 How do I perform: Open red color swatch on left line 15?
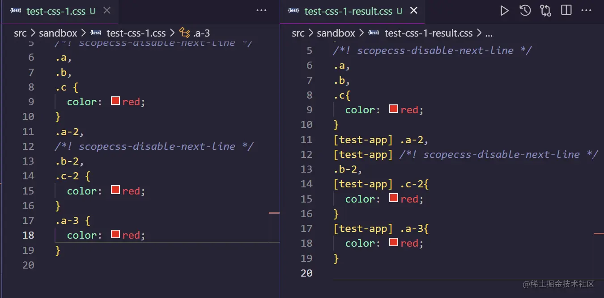(x=115, y=190)
